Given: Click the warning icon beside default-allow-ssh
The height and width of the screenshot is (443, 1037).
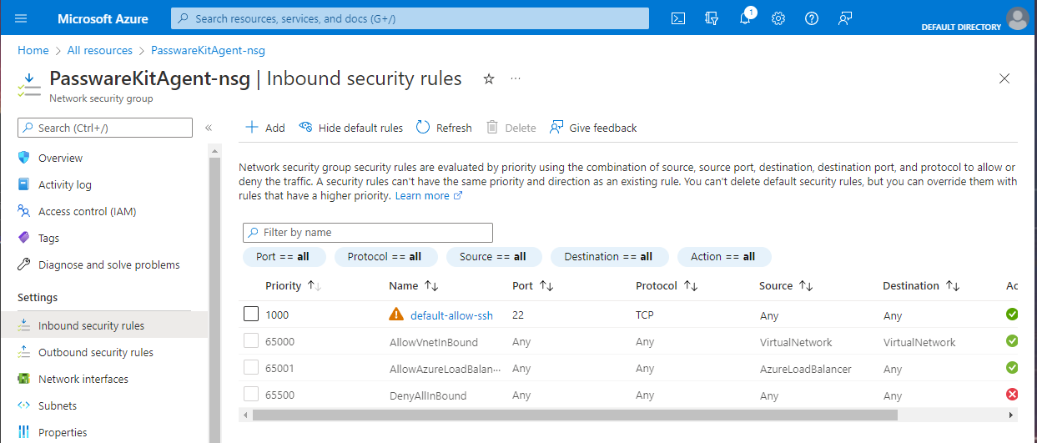Looking at the screenshot, I should click(396, 315).
